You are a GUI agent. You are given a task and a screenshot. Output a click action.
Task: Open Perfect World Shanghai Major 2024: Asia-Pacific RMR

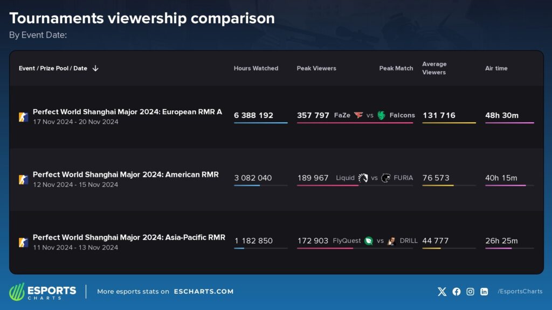(129, 237)
